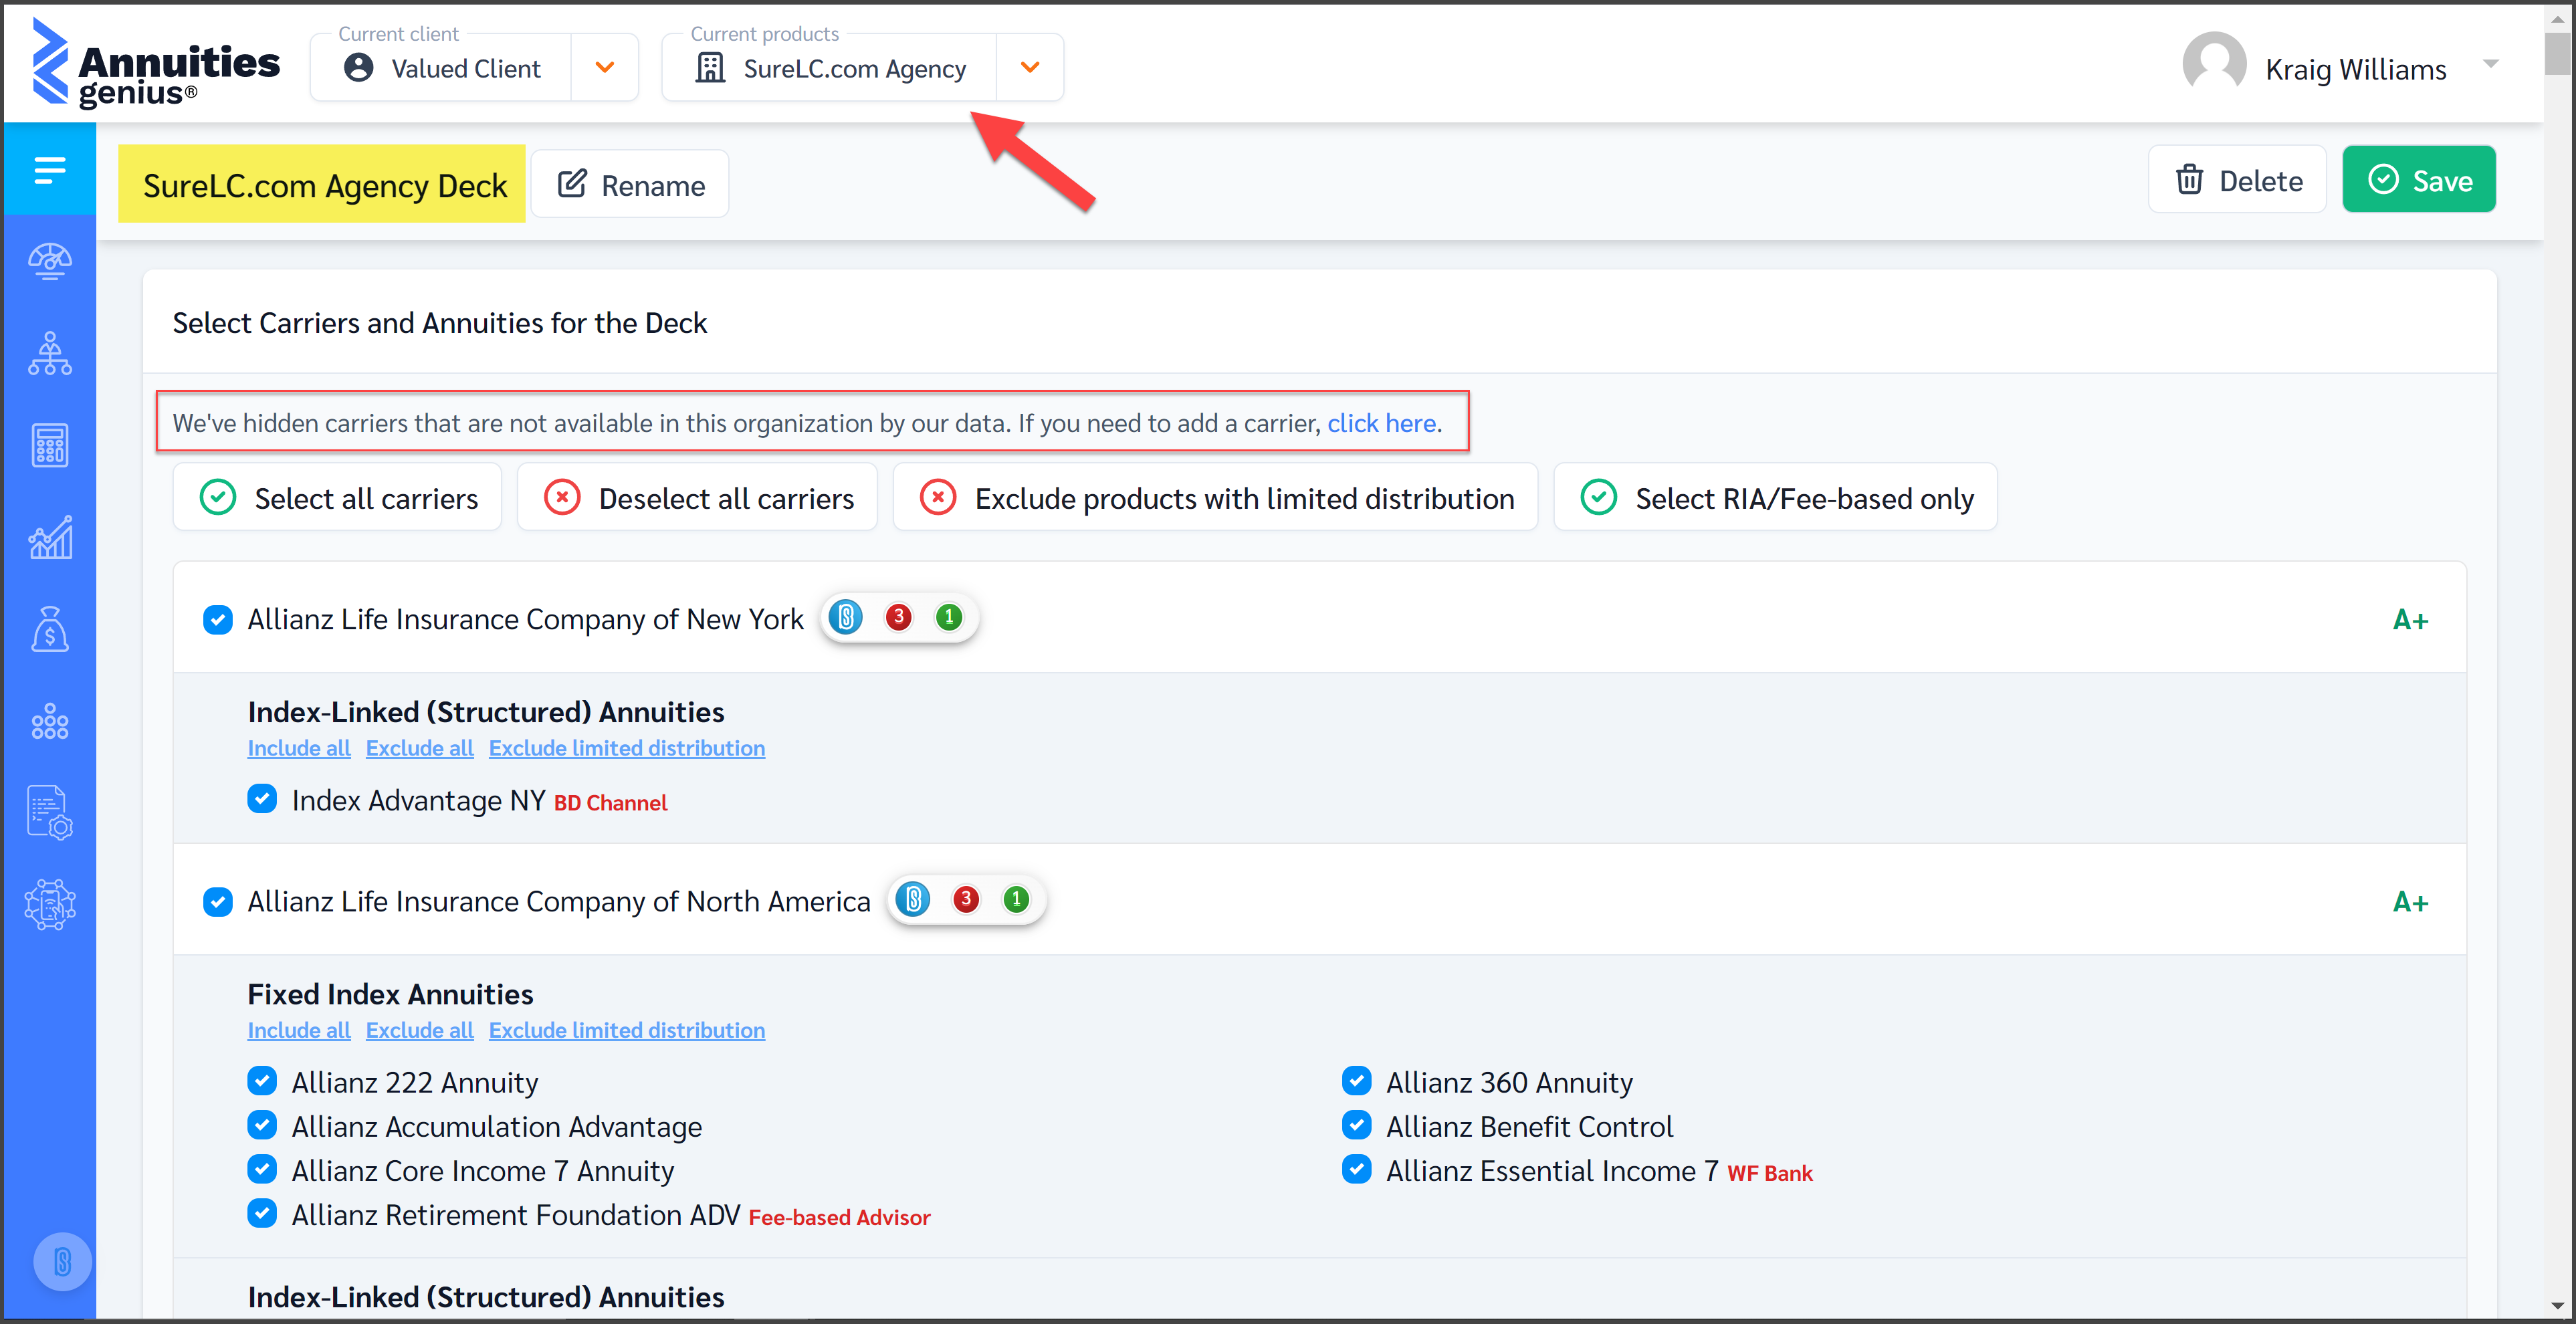Click Exclude products with limited distribution
2576x1324 pixels.
tap(1216, 497)
